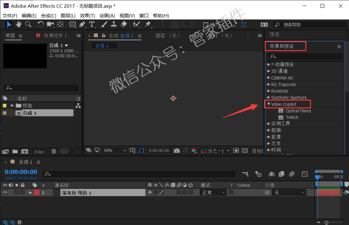This screenshot has width=349, height=225.
Task: Expand the RG Trapcode category
Action: [269, 84]
